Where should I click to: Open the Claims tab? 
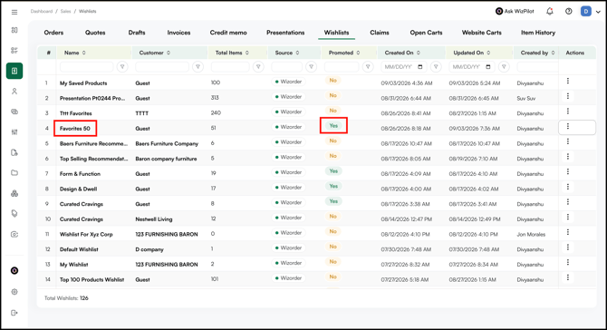pos(380,33)
